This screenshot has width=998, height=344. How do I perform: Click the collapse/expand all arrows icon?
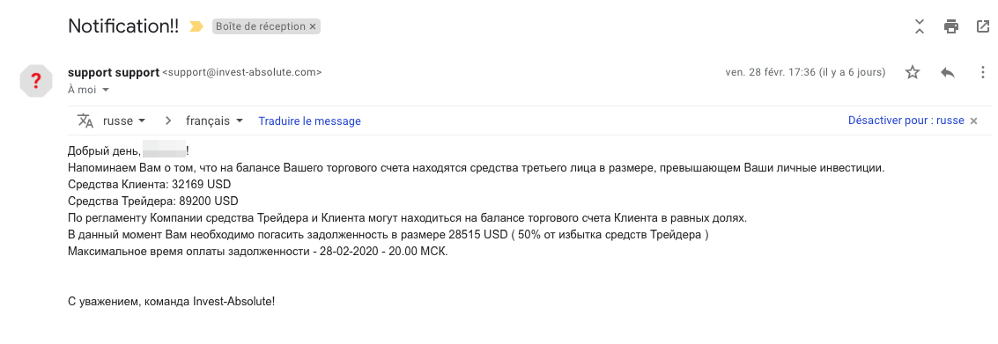[x=919, y=26]
